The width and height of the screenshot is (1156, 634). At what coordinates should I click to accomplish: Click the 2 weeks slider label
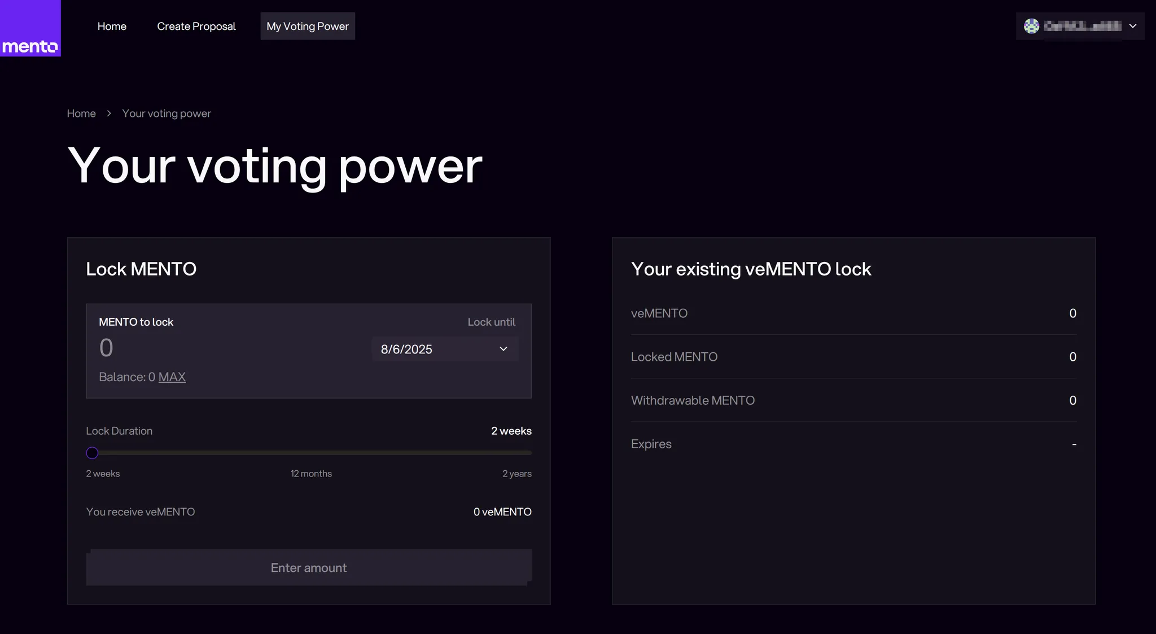103,474
